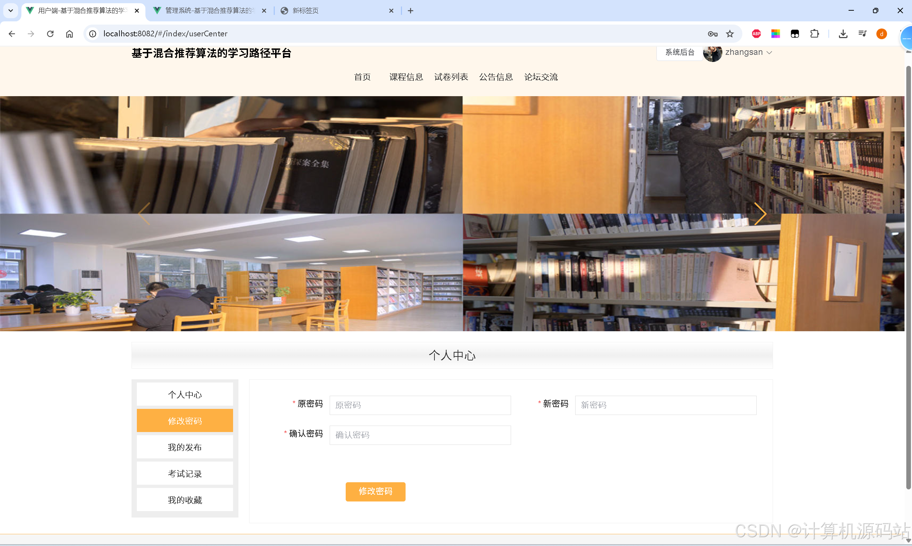The height and width of the screenshot is (546, 912).
Task: Open the Downloads icon in browser toolbar
Action: (x=843, y=33)
